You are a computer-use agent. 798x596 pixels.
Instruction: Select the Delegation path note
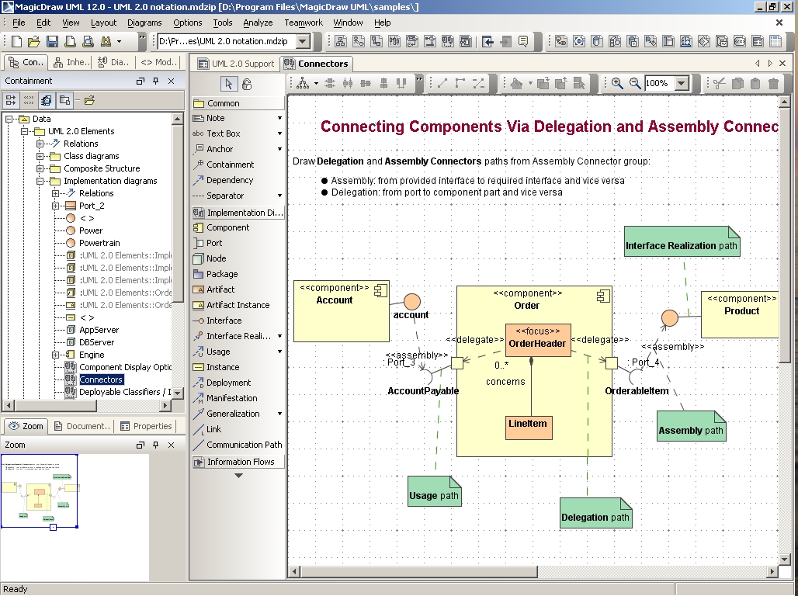(595, 514)
